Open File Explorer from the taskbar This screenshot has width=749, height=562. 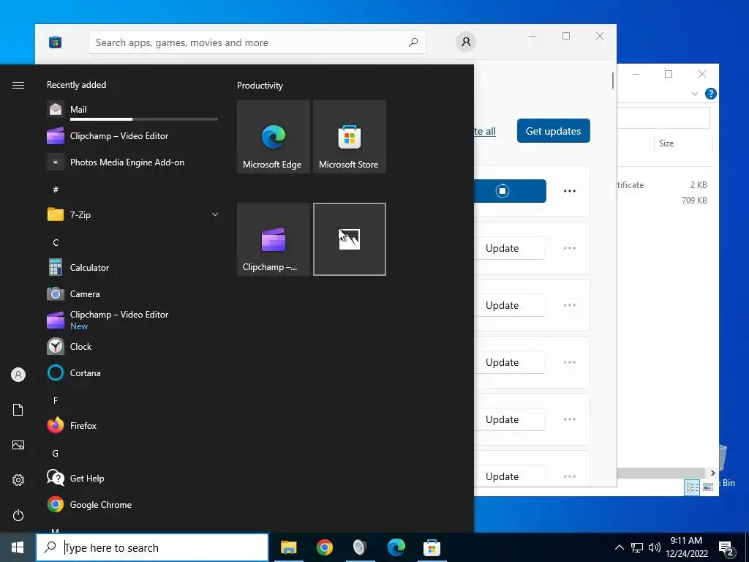click(x=288, y=547)
